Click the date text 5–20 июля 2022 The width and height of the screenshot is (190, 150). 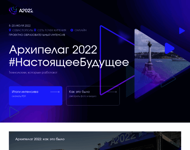(x=20, y=25)
